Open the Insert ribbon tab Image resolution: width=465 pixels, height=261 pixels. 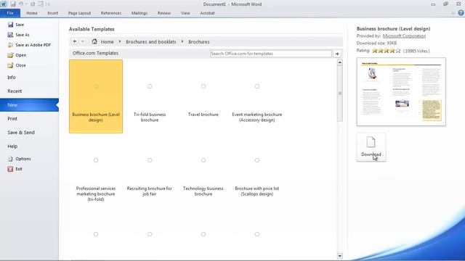click(52, 13)
